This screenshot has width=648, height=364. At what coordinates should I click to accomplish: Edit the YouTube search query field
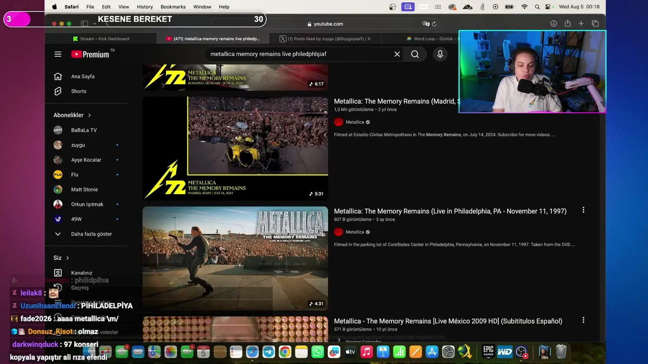(299, 54)
